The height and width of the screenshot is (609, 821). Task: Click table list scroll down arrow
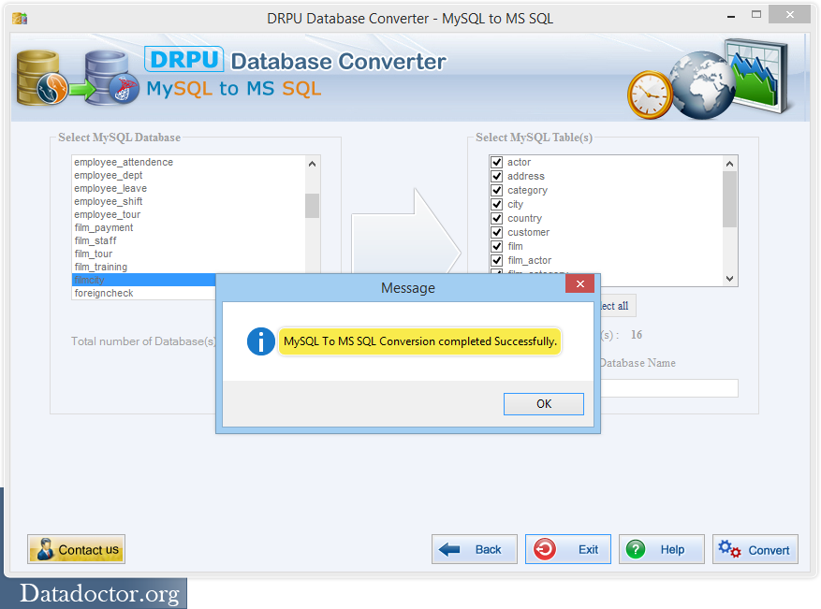(729, 279)
